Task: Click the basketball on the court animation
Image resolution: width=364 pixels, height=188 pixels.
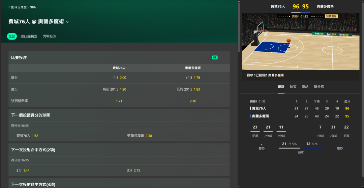Action: [289, 41]
